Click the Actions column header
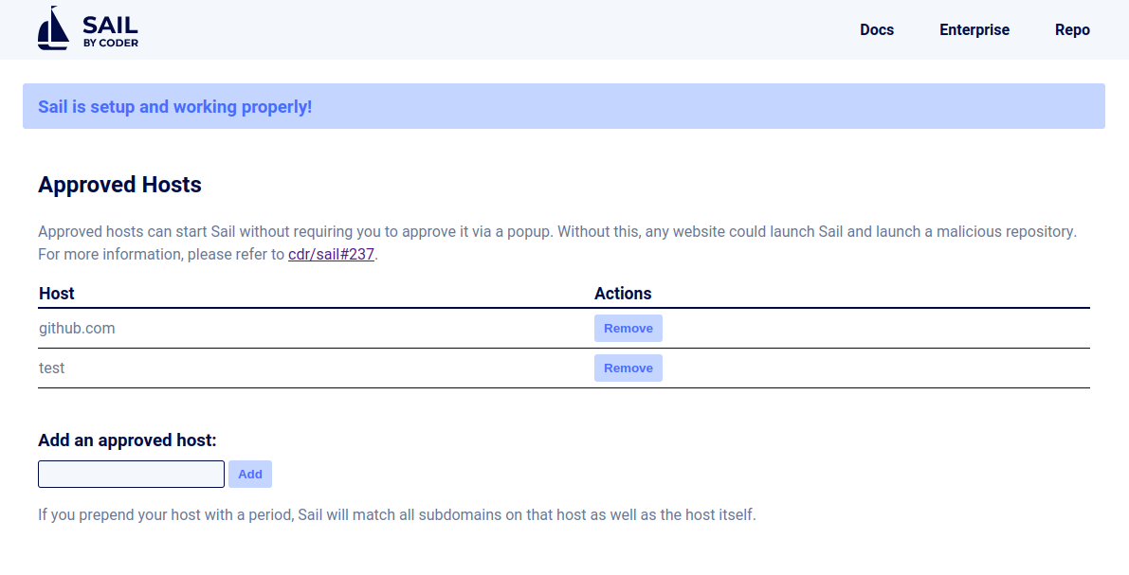 tap(623, 294)
